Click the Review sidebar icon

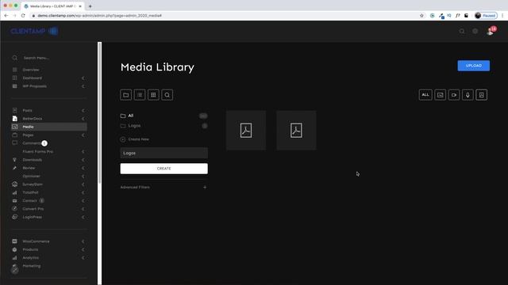point(14,168)
